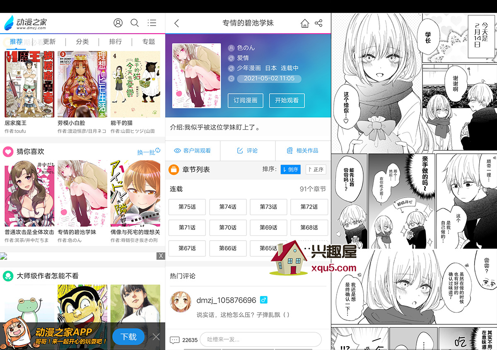Image resolution: width=497 pixels, height=350 pixels.
Task: Open chapter 第70话
Action: tap(228, 227)
